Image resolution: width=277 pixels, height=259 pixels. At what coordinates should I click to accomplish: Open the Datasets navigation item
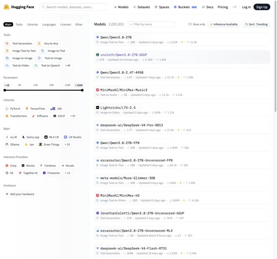(x=142, y=7)
